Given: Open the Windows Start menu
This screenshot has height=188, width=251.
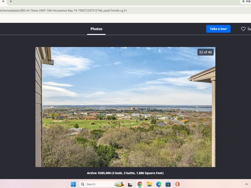Looking at the screenshot, I should click(x=73, y=184).
